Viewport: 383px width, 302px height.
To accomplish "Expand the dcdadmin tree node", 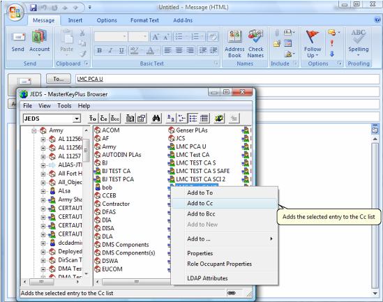I will click(43, 243).
